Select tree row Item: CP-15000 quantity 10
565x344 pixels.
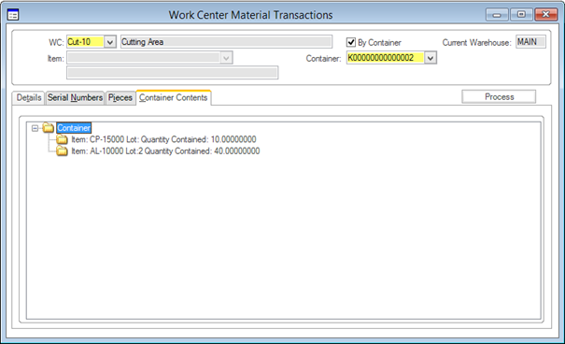pos(163,139)
